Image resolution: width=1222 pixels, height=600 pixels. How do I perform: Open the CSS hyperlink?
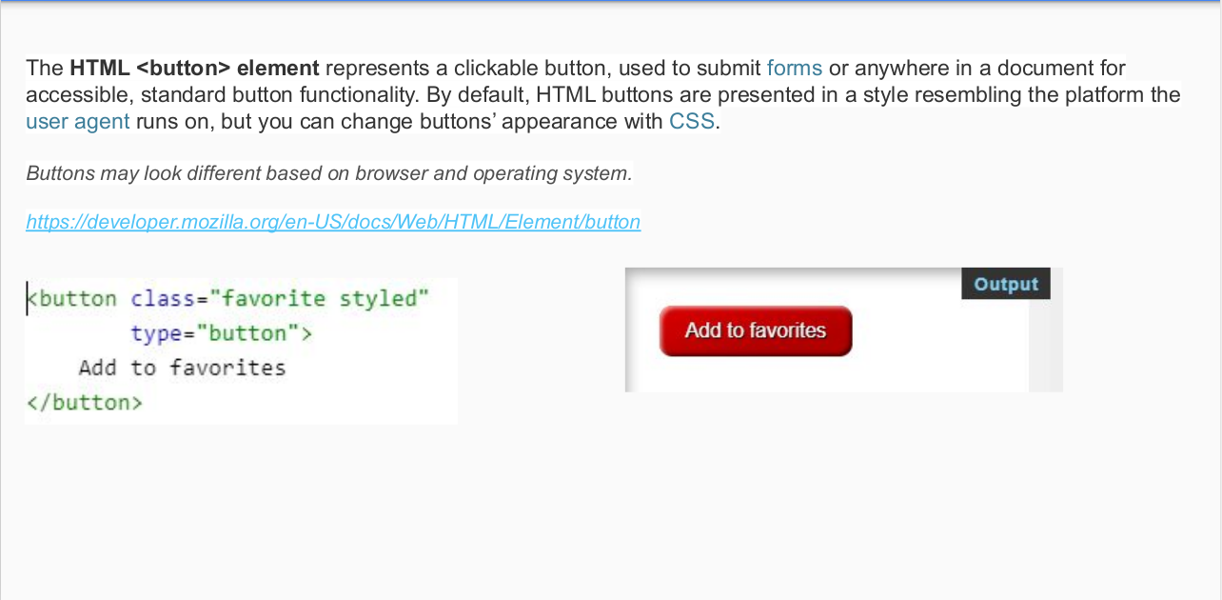[x=693, y=122]
